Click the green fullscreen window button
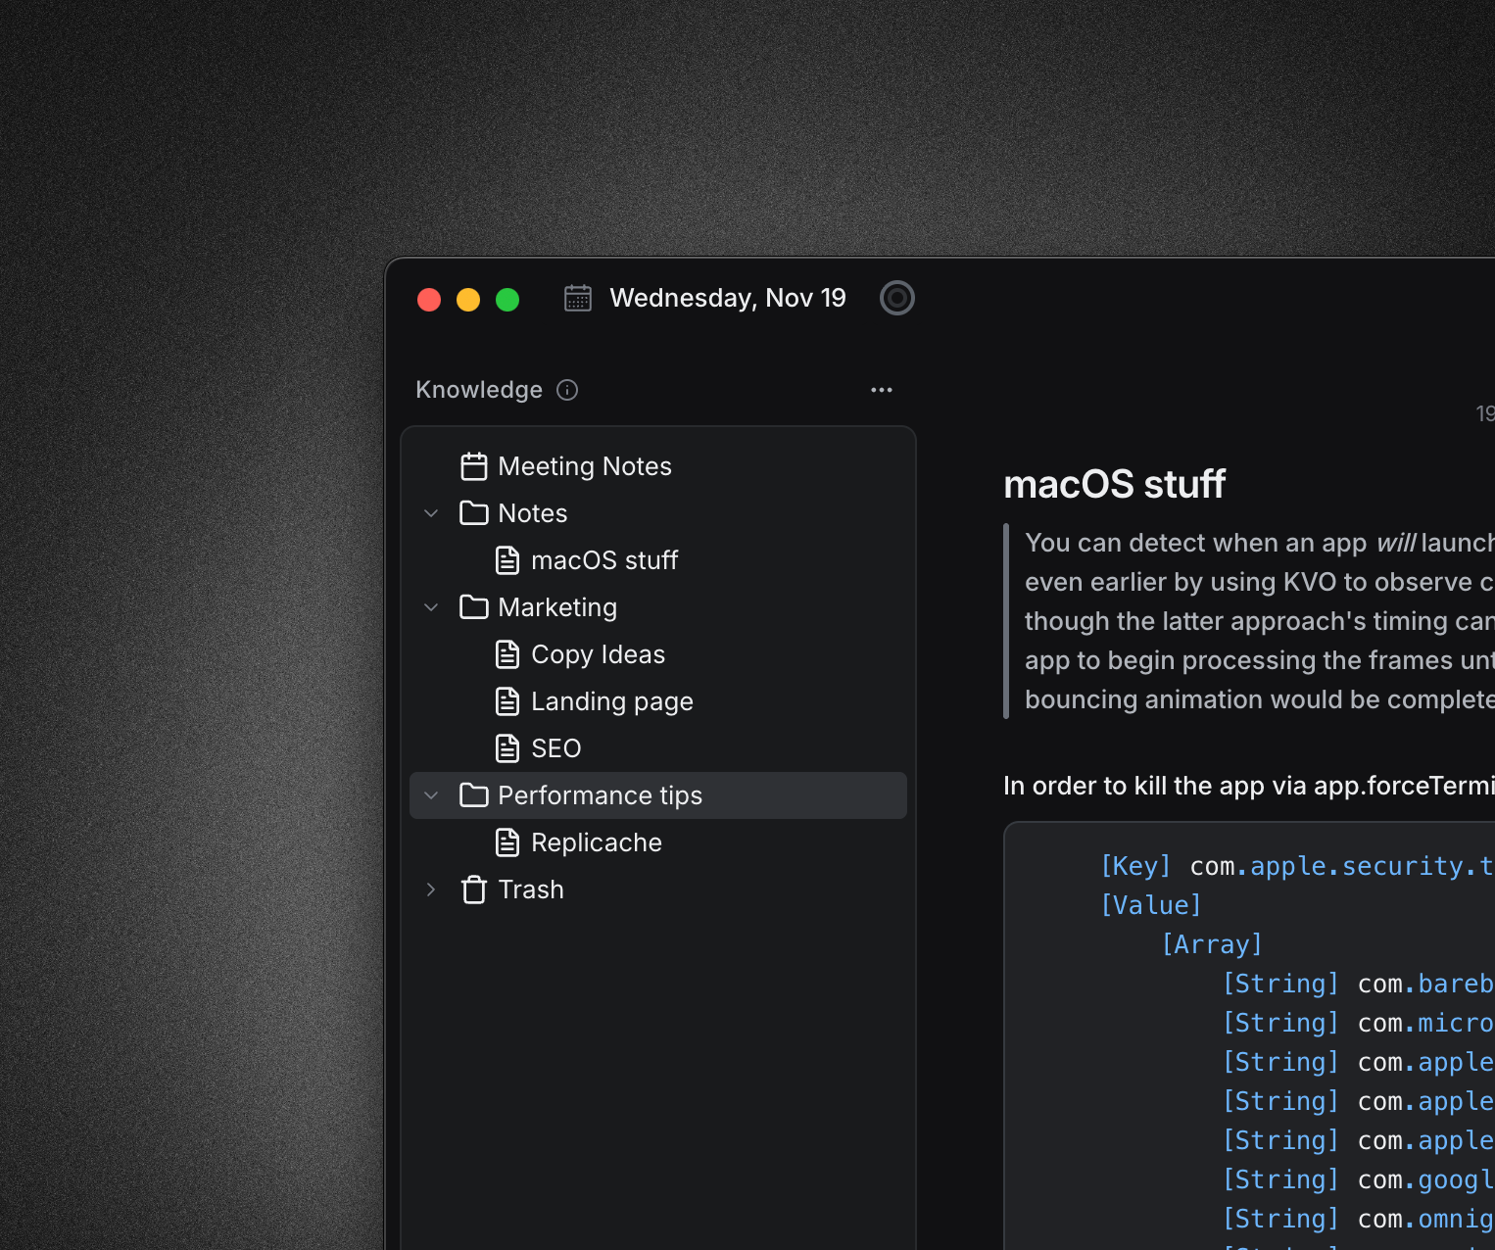Image resolution: width=1495 pixels, height=1250 pixels. click(507, 300)
